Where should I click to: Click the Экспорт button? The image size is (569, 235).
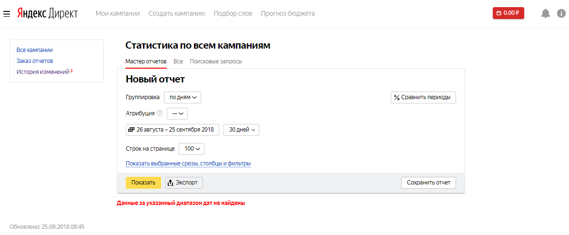click(184, 183)
